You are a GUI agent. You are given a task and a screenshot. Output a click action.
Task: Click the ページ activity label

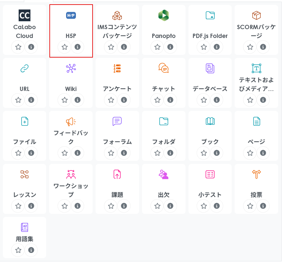257,142
